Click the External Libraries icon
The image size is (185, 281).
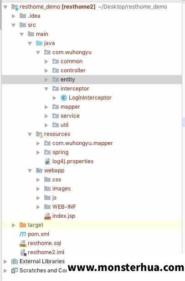(15, 261)
